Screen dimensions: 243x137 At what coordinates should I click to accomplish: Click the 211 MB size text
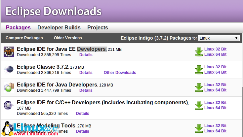point(115,50)
